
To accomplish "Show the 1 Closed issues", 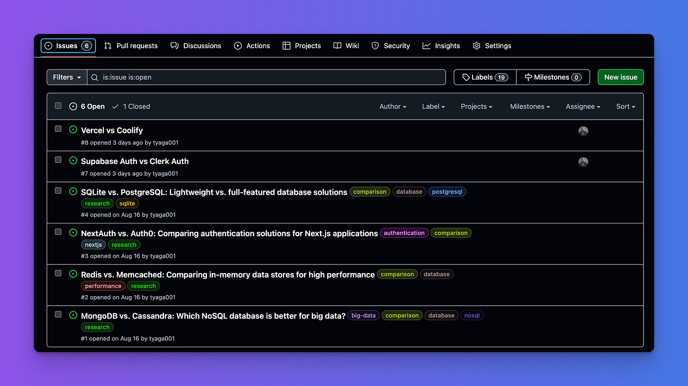I will (x=131, y=106).
